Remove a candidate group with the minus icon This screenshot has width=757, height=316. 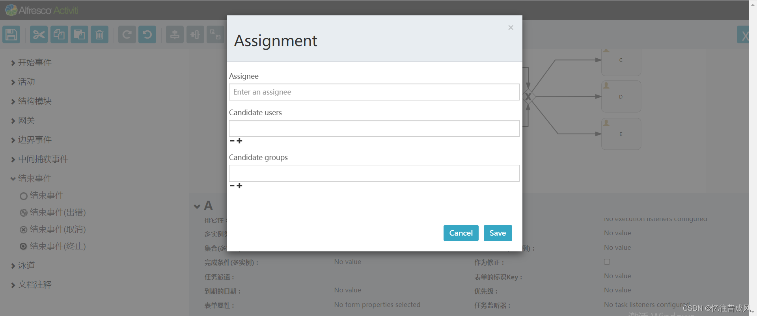[x=232, y=186]
